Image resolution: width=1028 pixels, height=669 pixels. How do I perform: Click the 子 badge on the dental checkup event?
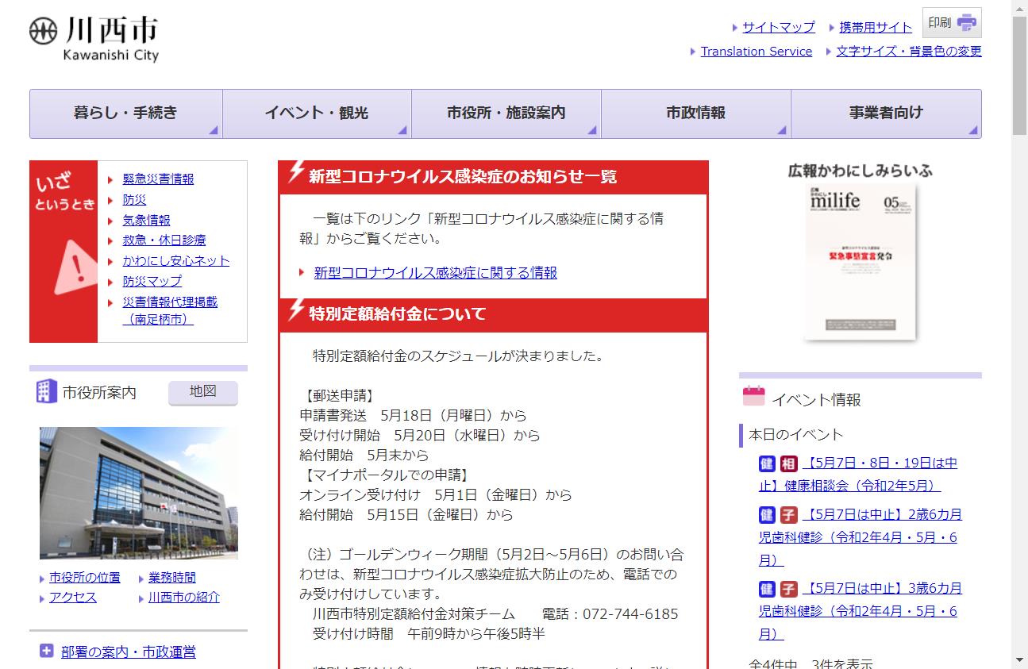coord(787,514)
